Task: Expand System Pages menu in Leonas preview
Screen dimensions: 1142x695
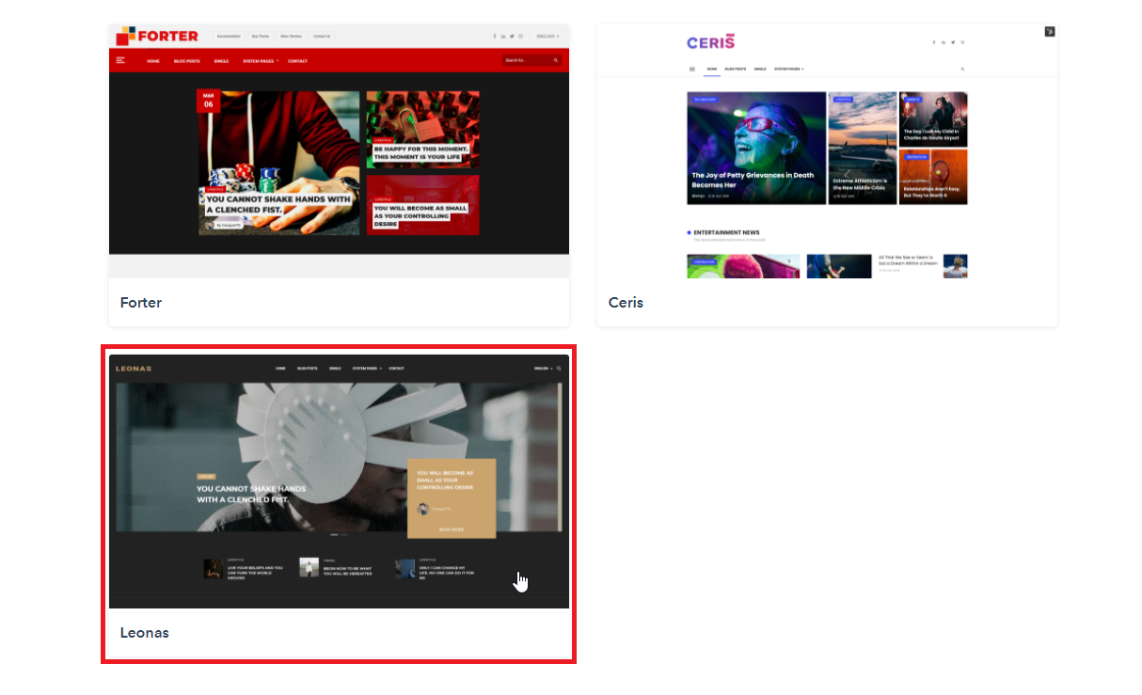Action: pyautogui.click(x=365, y=369)
